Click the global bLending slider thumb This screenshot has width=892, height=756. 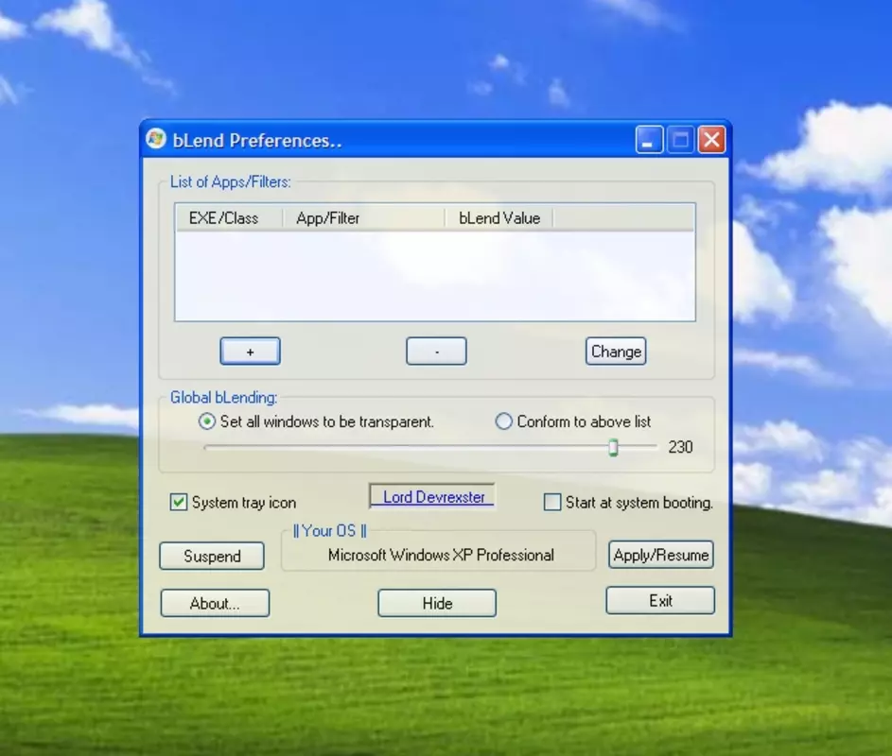pos(613,447)
